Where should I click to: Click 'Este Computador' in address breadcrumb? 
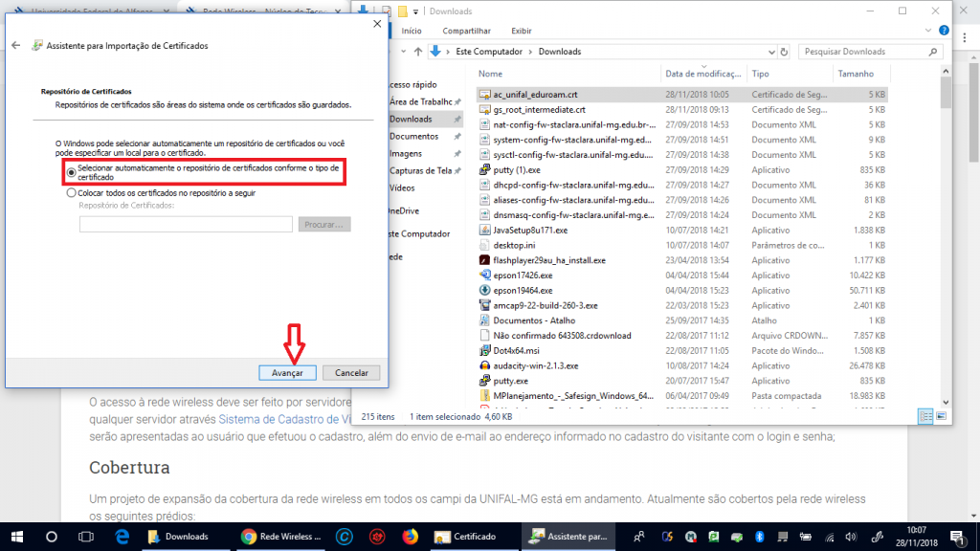coord(489,52)
